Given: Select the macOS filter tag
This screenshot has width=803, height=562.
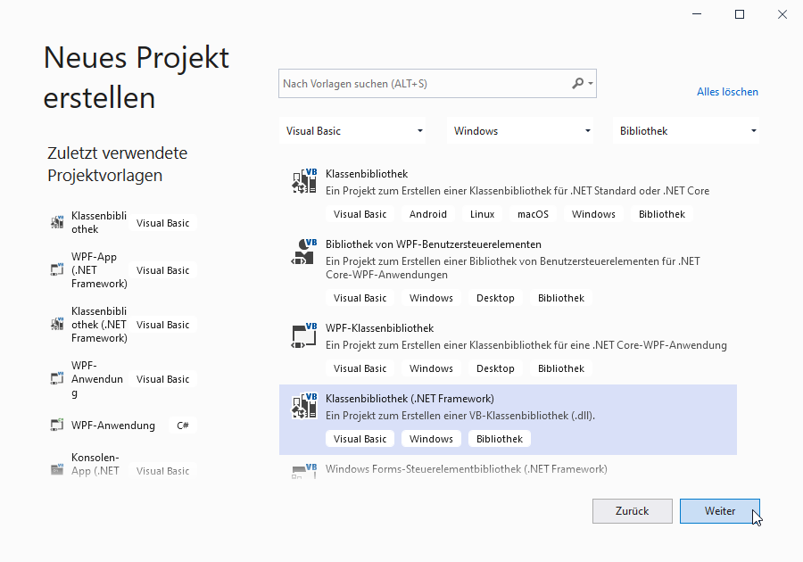Looking at the screenshot, I should point(533,213).
